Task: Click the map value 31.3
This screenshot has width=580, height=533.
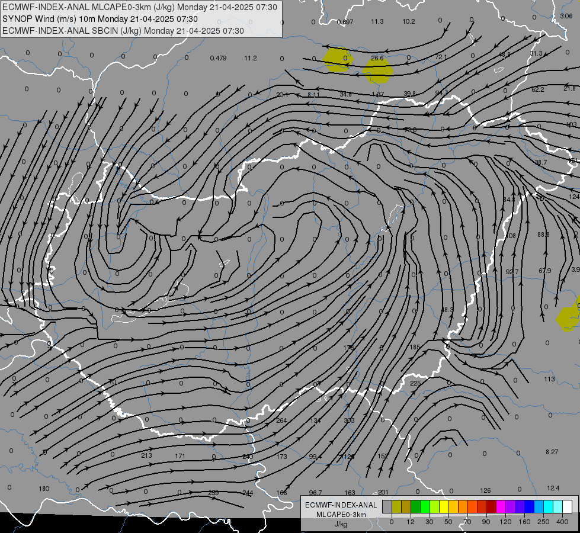Action: (536, 54)
